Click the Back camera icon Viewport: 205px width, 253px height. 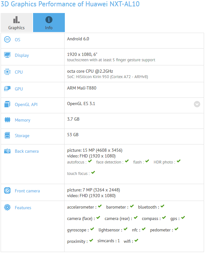click(7, 151)
